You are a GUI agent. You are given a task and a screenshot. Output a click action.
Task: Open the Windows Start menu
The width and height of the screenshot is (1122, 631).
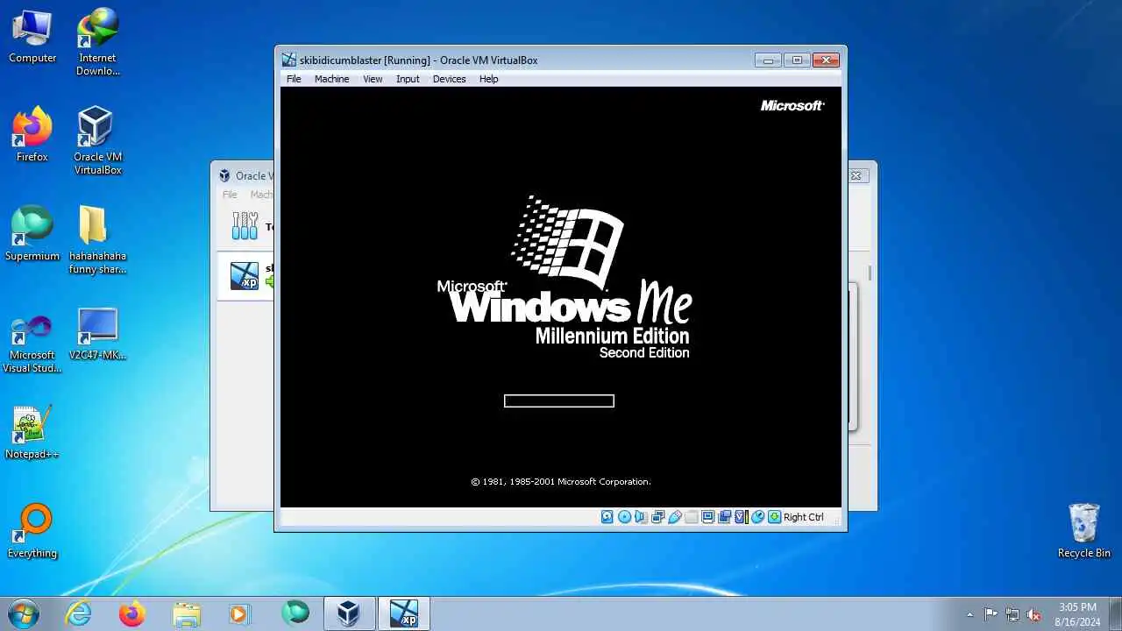[24, 613]
